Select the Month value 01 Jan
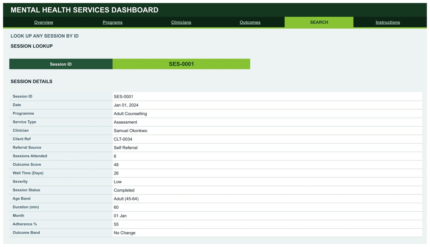The image size is (430, 247). [x=120, y=216]
